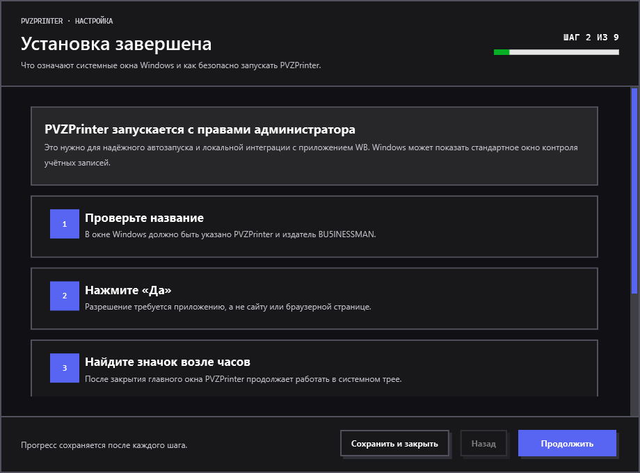Viewport: 640px width, 473px height.
Task: Click footer note Прогресс сохраняется после каждого шага
Action: pyautogui.click(x=104, y=445)
